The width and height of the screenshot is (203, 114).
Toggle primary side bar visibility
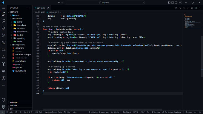169,3
